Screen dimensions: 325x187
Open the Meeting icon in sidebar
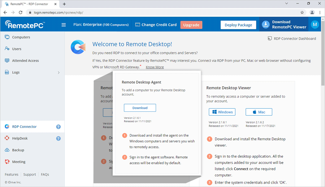tap(7, 162)
